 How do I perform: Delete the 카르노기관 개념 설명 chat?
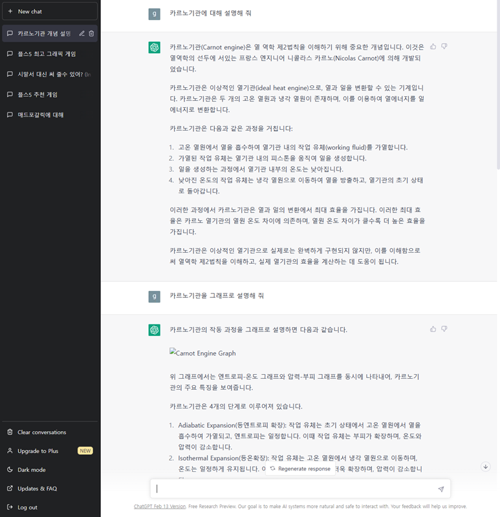click(91, 34)
